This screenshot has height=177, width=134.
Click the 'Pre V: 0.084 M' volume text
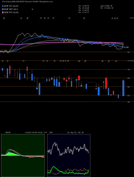pos(106,8)
